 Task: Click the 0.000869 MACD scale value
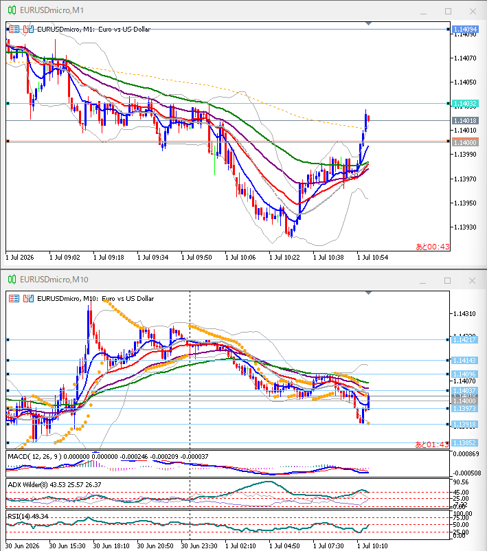pyautogui.click(x=466, y=454)
